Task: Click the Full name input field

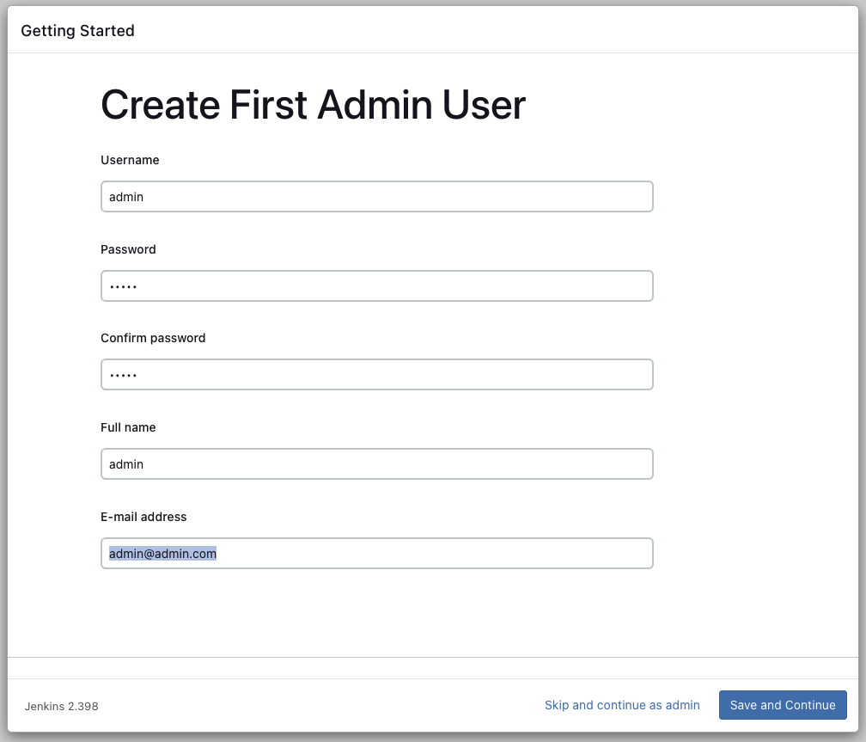Action: point(376,463)
